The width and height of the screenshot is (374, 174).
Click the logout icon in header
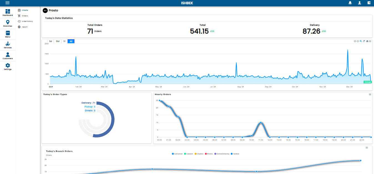(x=369, y=3)
